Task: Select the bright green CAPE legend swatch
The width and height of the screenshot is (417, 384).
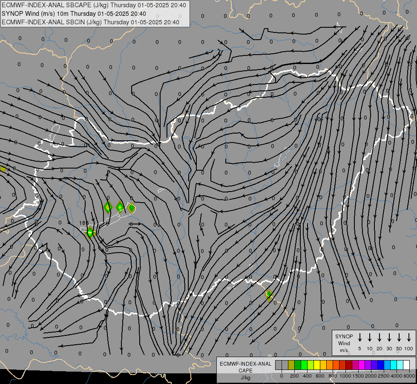Action: [x=304, y=365]
